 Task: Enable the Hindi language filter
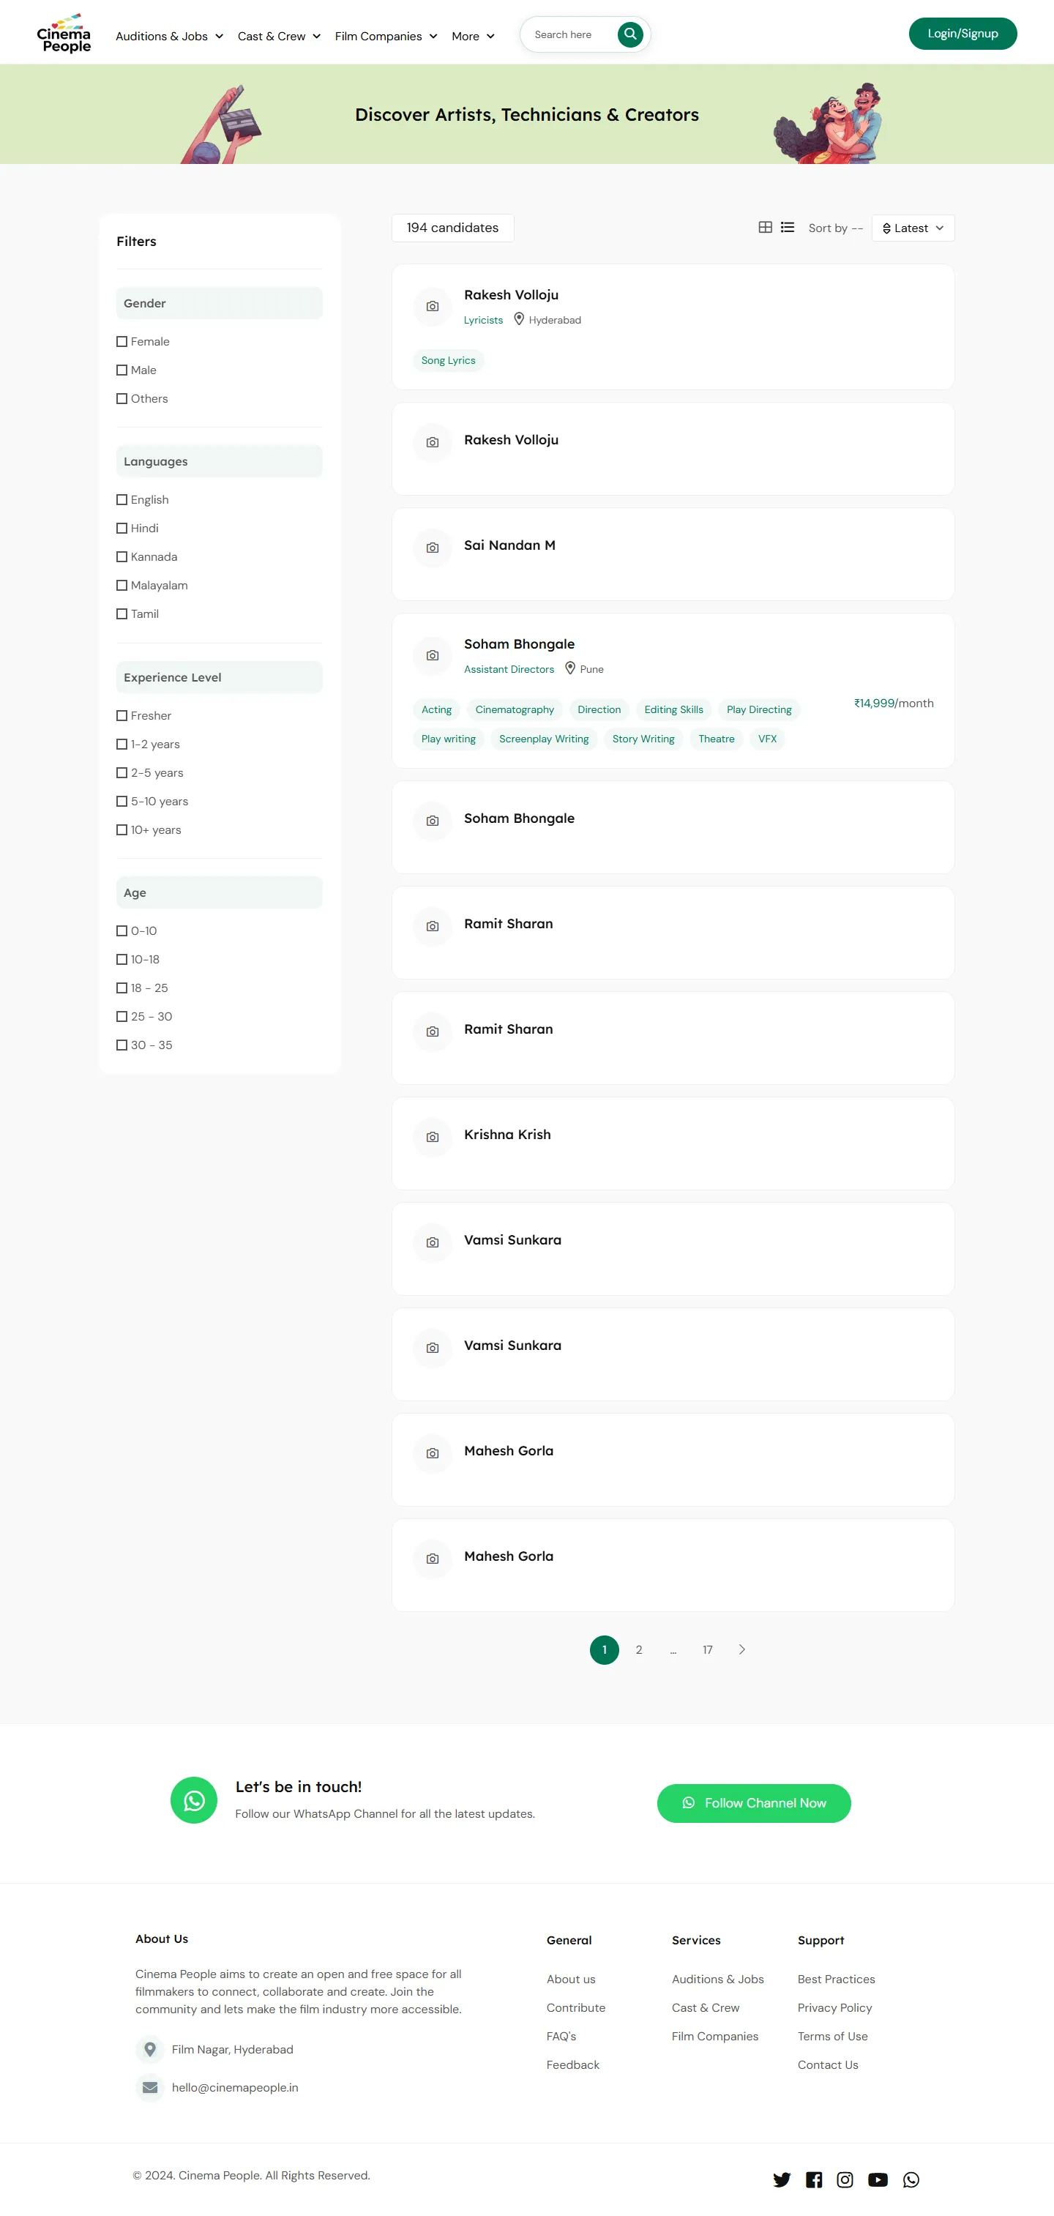point(122,528)
